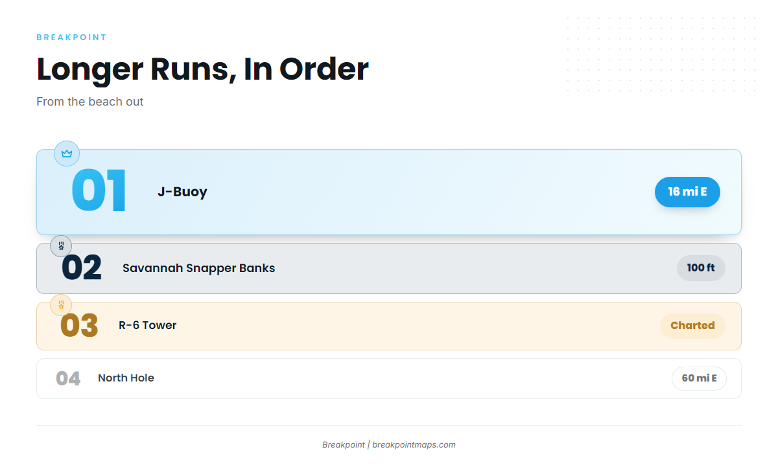The image size is (778, 467).
Task: Select the "North Hole" name
Action: 126,378
